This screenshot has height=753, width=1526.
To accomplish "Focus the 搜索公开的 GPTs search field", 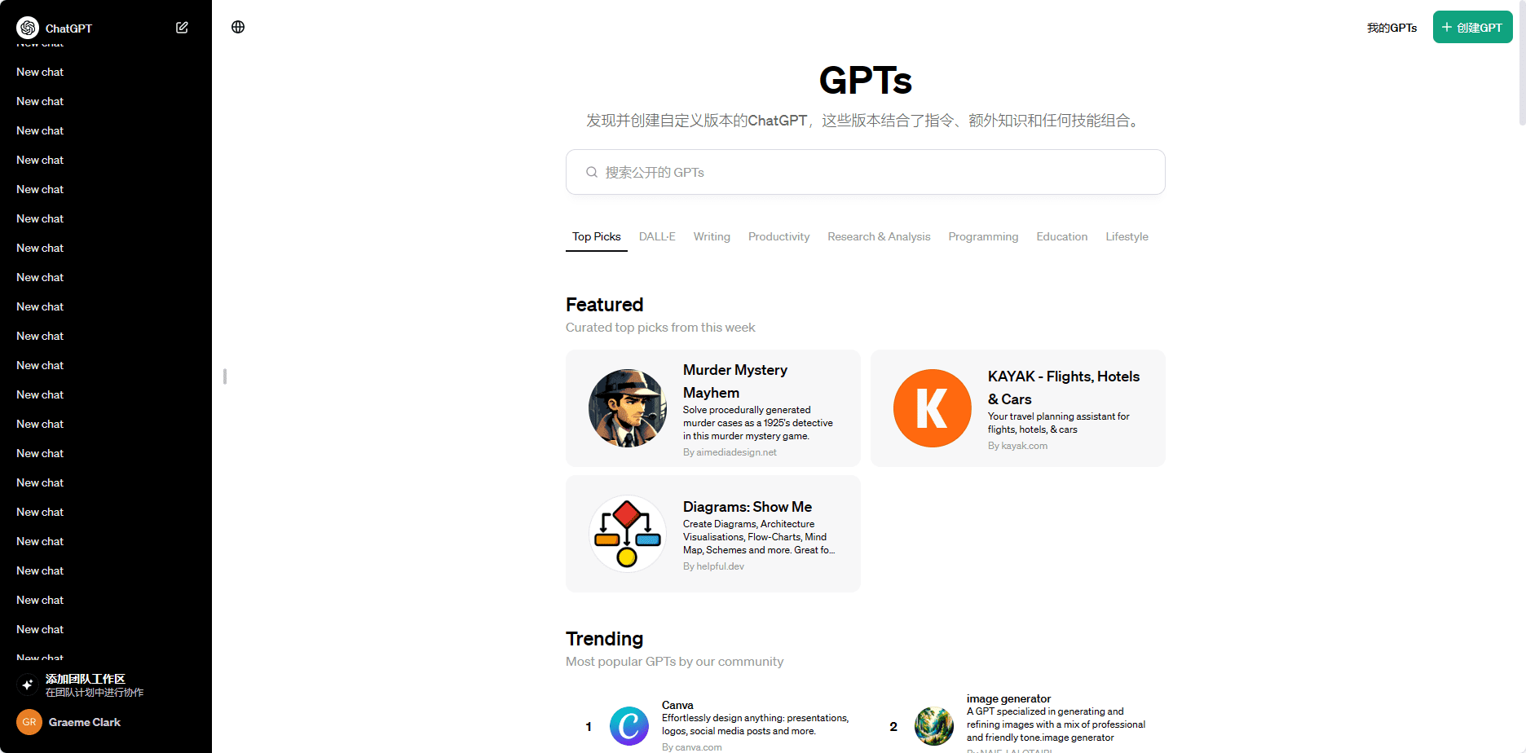I will (866, 172).
